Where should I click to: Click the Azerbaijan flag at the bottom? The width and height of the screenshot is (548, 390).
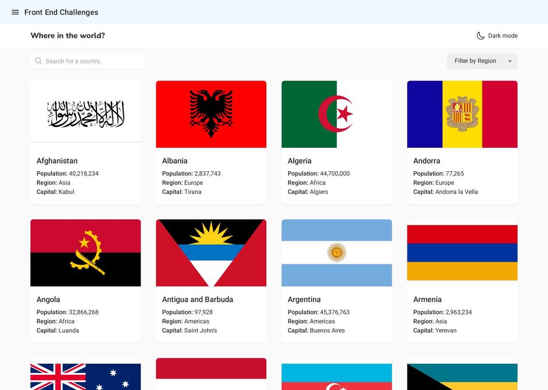[336, 377]
